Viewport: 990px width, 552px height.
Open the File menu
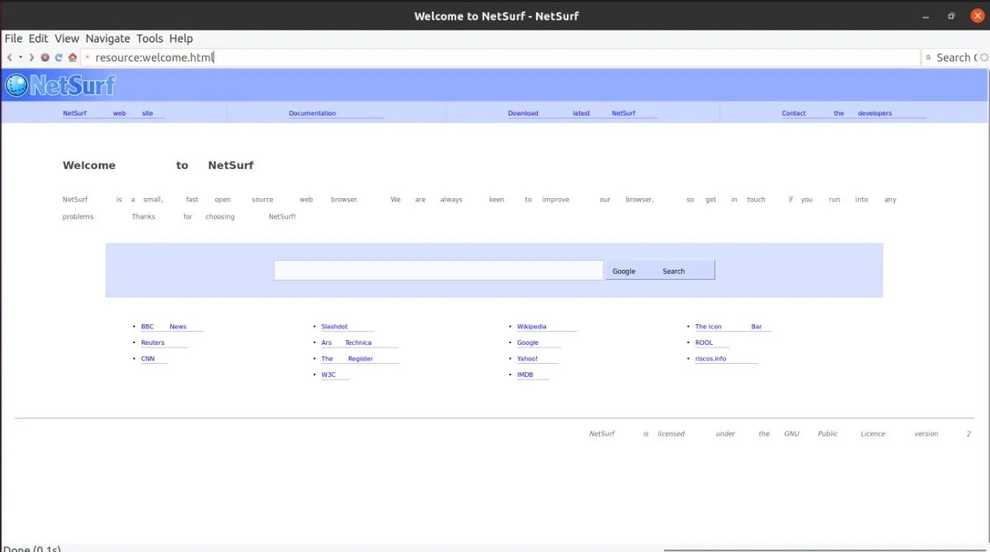(x=13, y=38)
